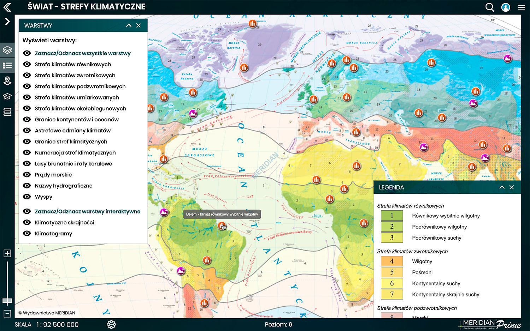Viewport: 530px width, 331px height.
Task: Collapse the Warstwy panel
Action: [129, 25]
